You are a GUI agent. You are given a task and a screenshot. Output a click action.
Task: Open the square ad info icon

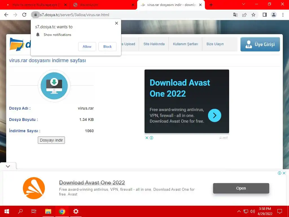pos(152,138)
